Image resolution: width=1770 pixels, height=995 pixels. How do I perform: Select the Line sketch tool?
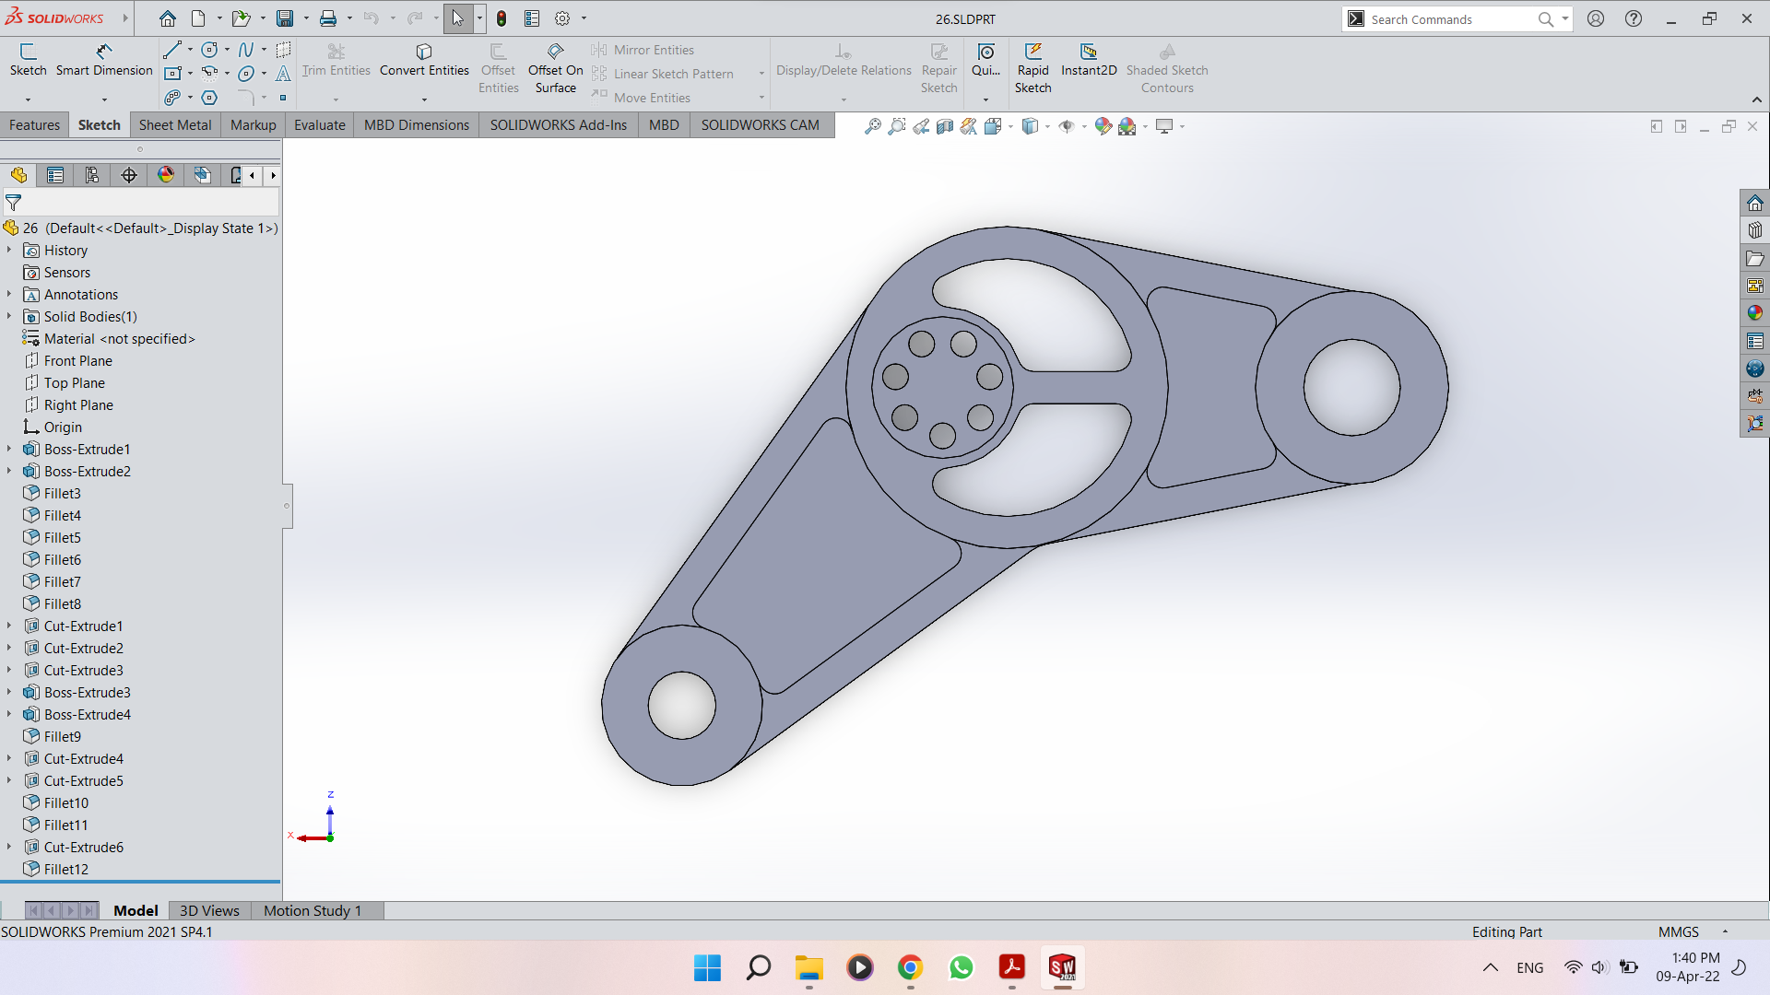171,50
